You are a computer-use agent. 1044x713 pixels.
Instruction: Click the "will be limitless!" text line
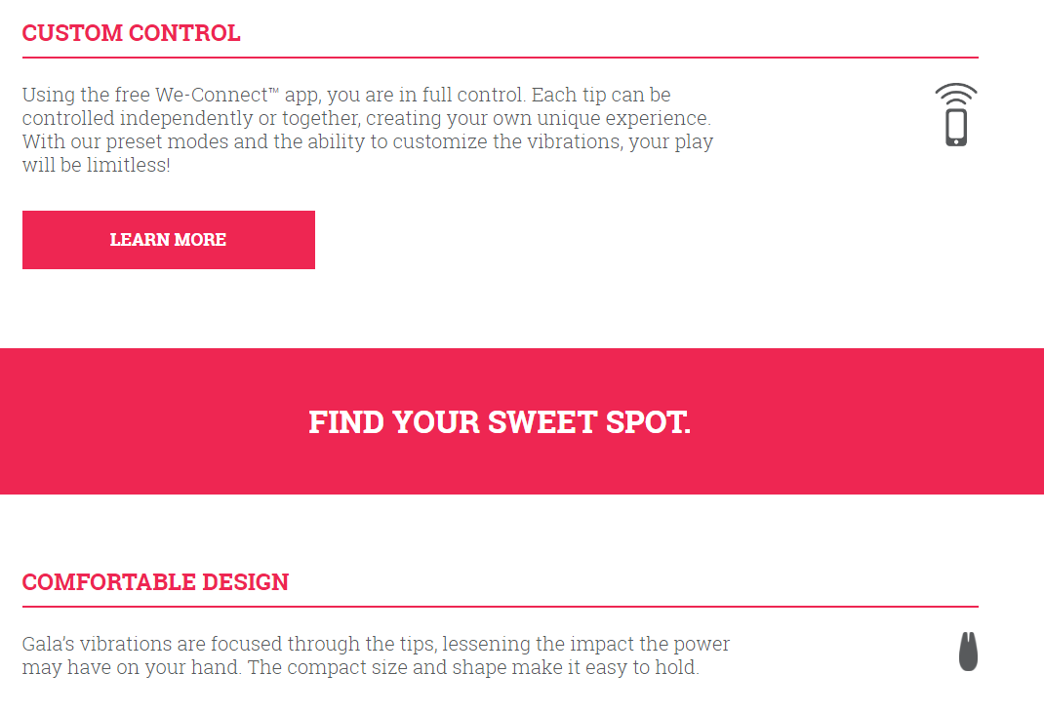[x=96, y=165]
